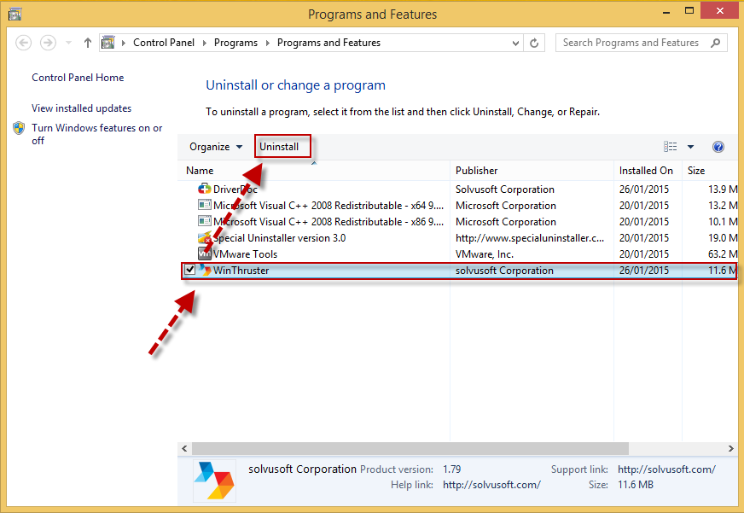Click the WinThruster program name
This screenshot has width=744, height=513.
(x=241, y=270)
